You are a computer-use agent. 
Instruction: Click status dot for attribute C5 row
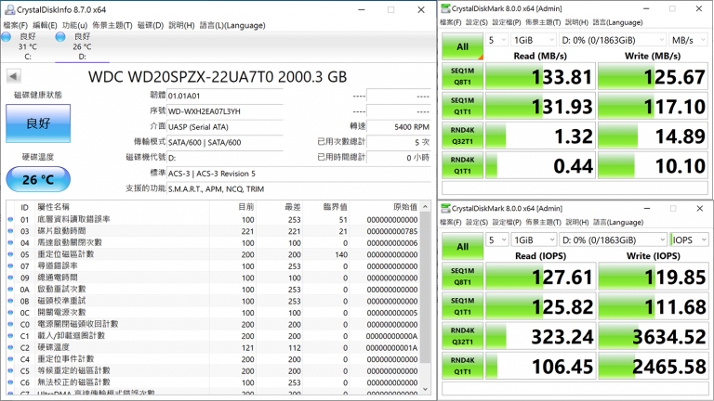click(10, 371)
